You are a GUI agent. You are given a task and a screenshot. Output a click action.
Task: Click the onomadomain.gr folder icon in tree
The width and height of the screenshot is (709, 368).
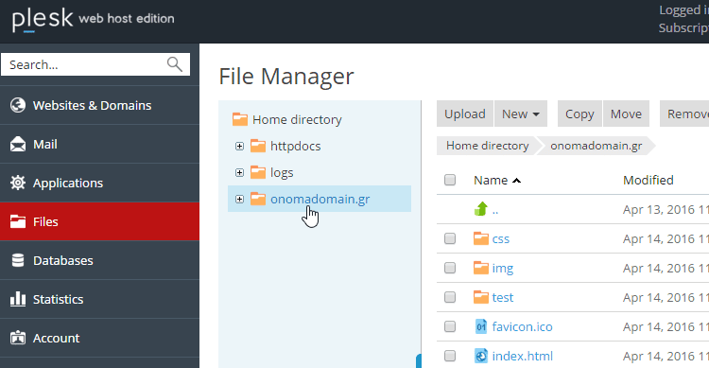pos(258,199)
